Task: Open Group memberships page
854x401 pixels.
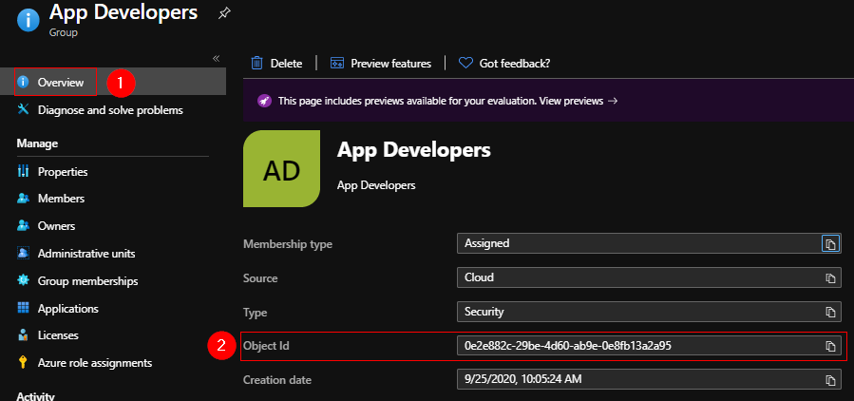Action: 87,281
